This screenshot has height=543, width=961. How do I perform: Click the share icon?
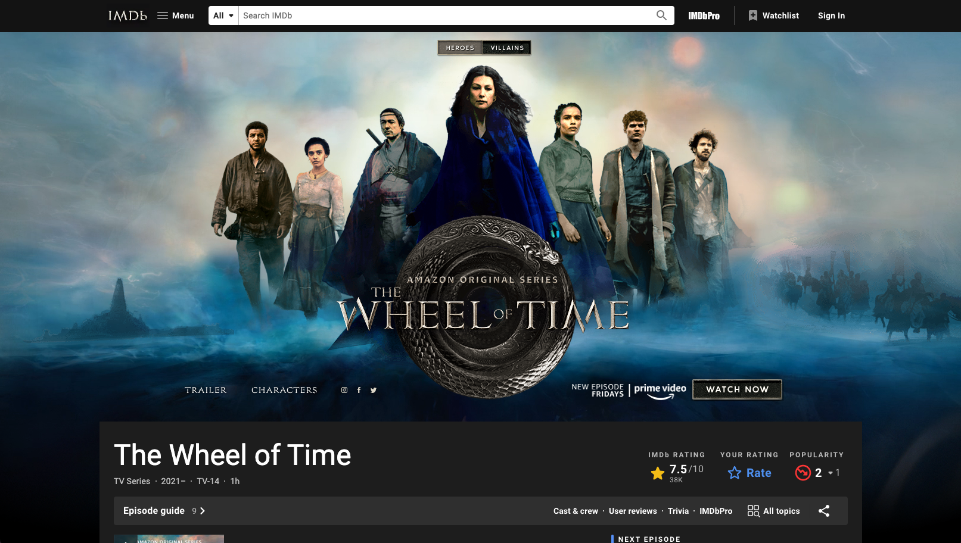tap(824, 511)
